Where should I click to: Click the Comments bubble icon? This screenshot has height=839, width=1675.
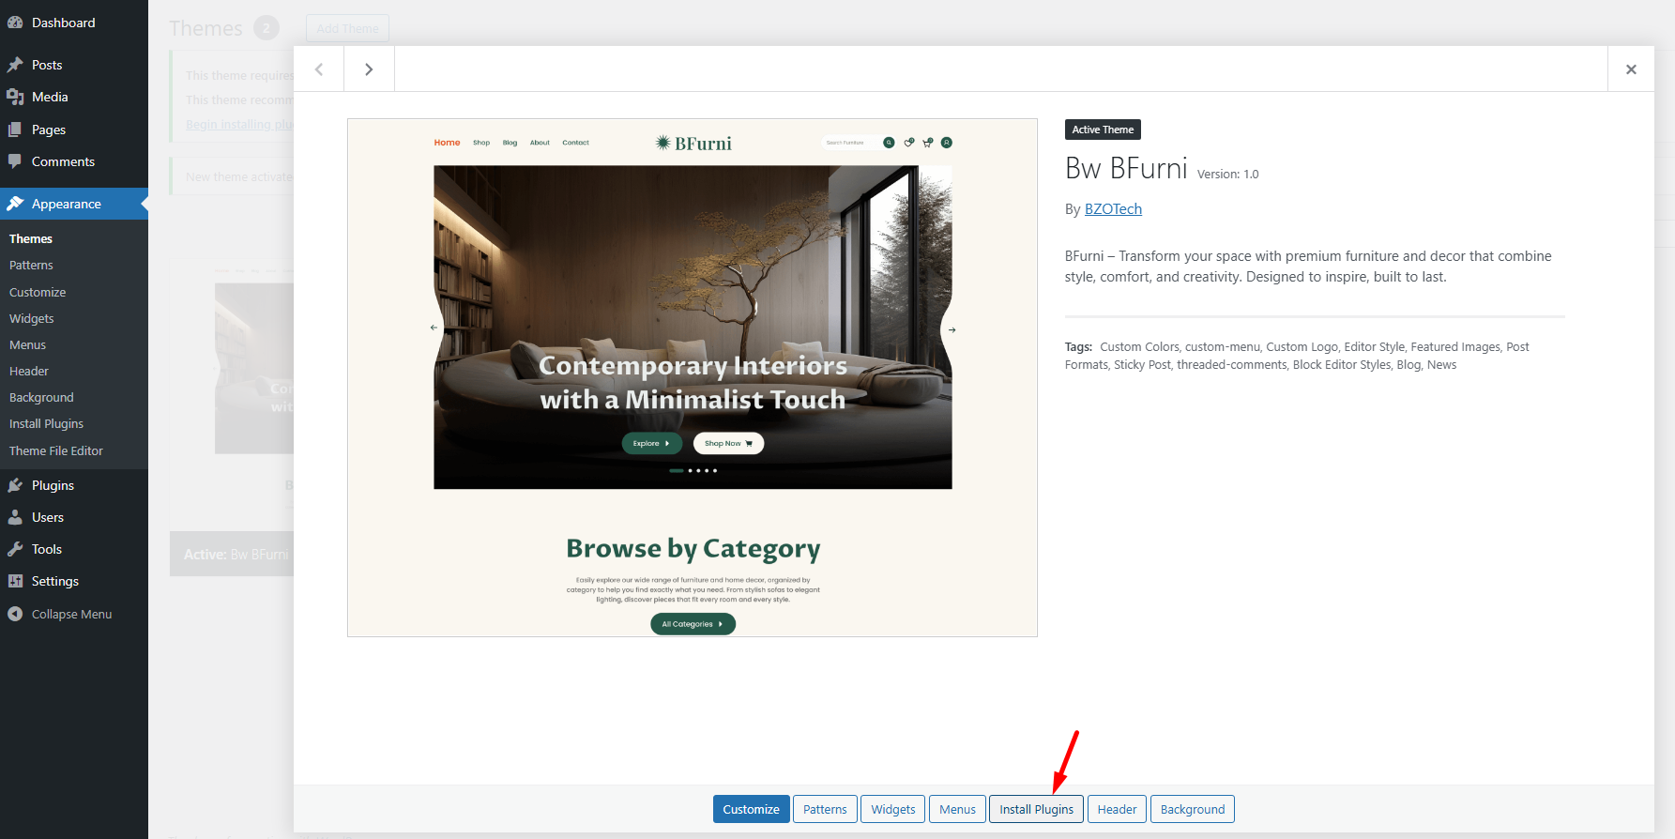click(x=15, y=161)
